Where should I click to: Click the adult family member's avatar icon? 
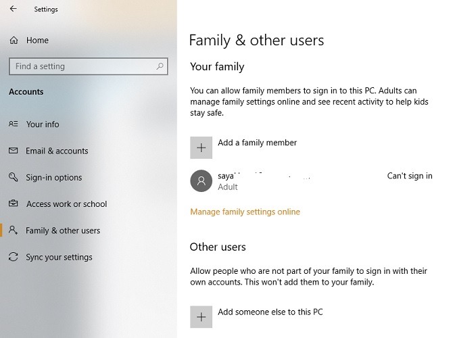(x=201, y=180)
